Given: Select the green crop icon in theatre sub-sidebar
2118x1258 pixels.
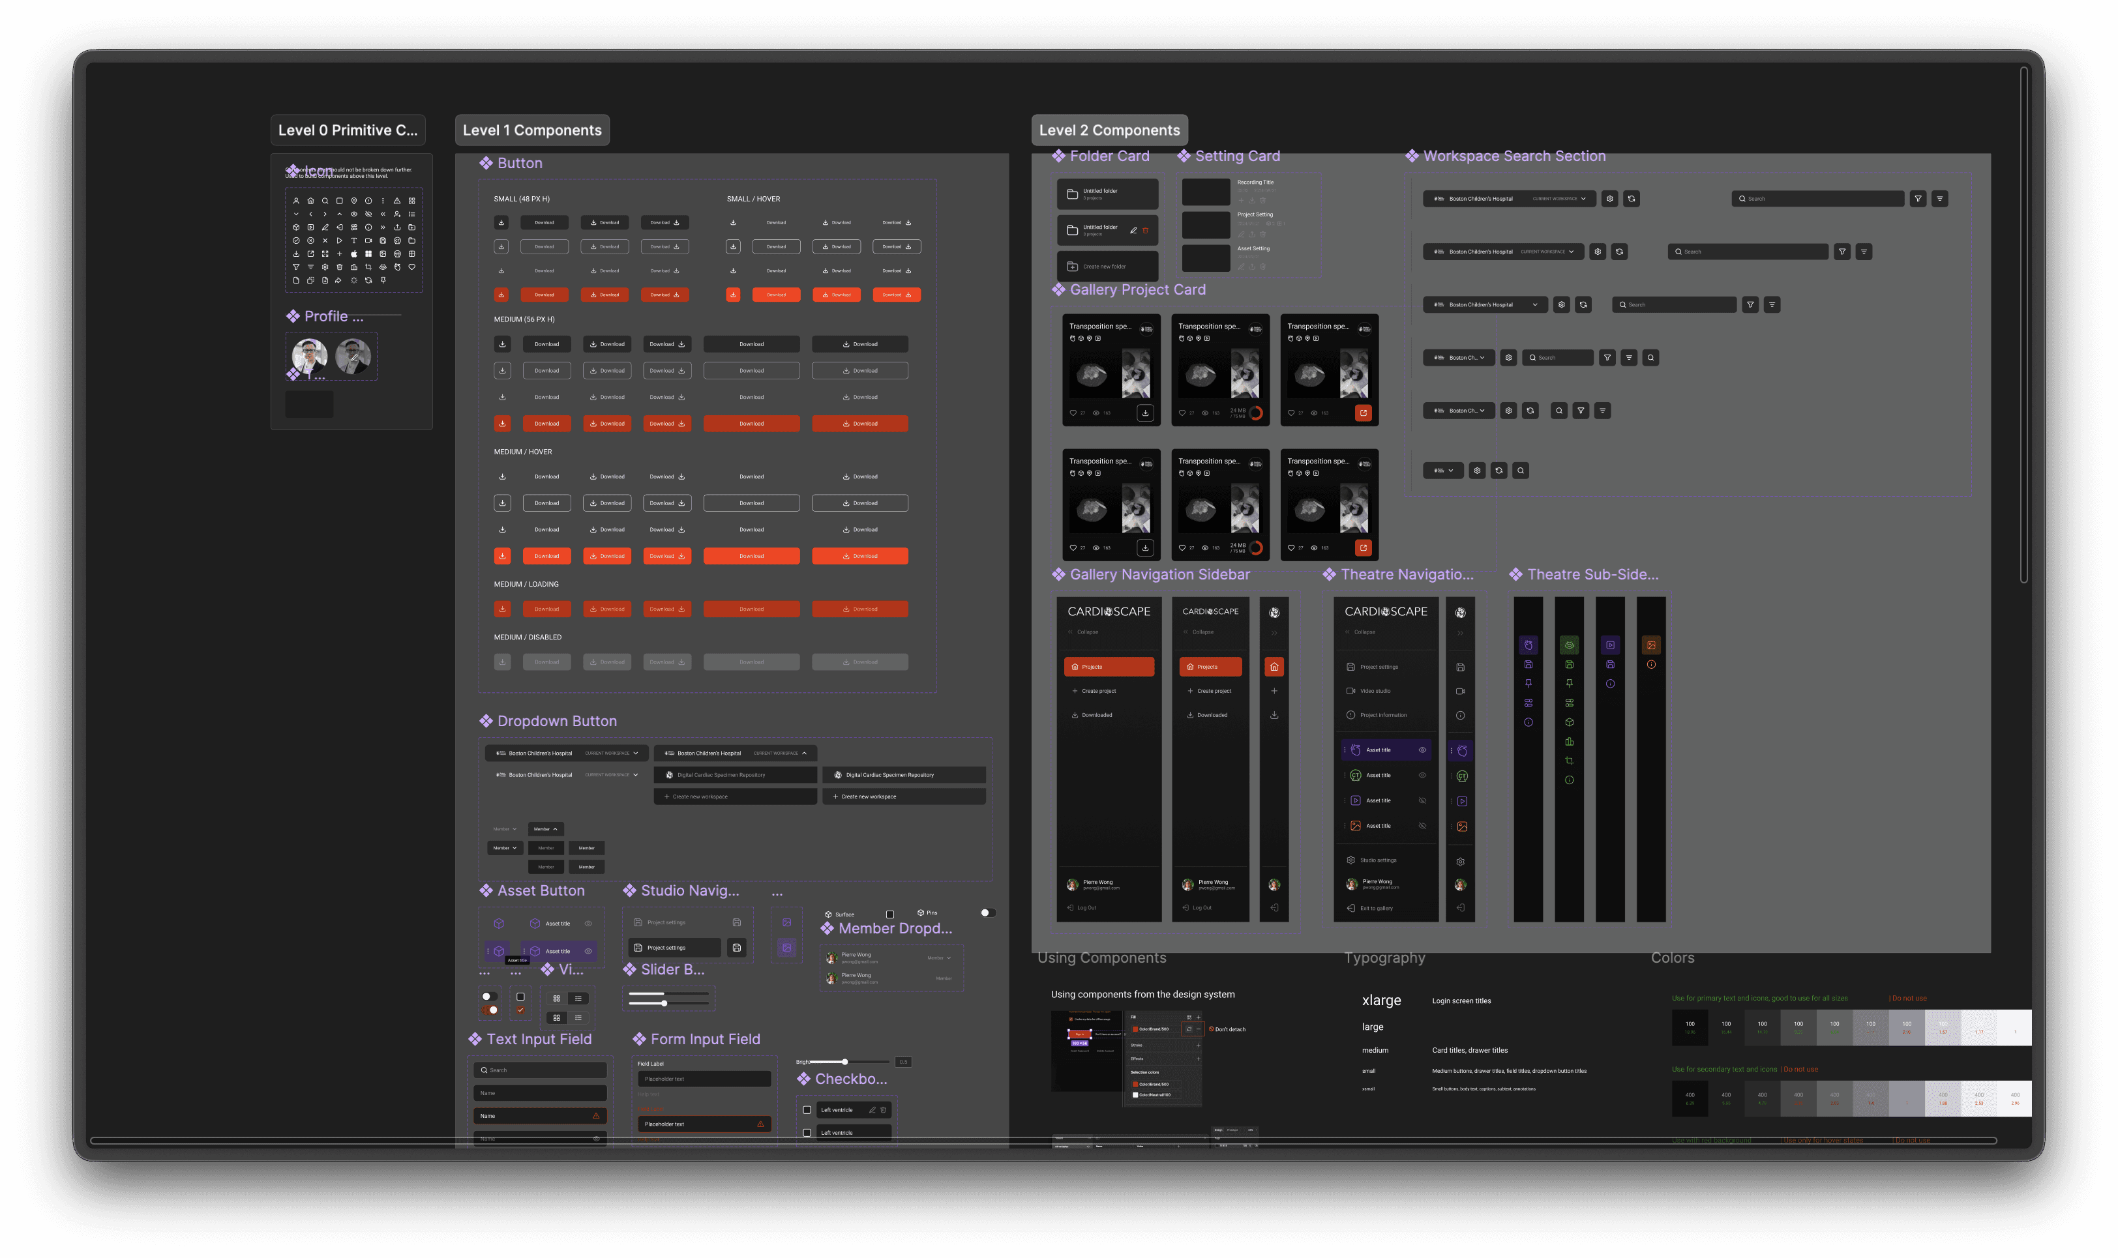Looking at the screenshot, I should 1570,761.
